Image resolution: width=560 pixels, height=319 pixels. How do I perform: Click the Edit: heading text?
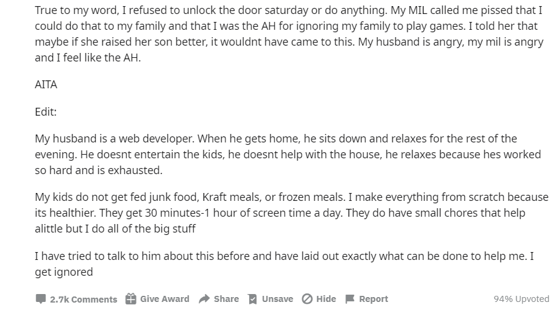pos(46,112)
